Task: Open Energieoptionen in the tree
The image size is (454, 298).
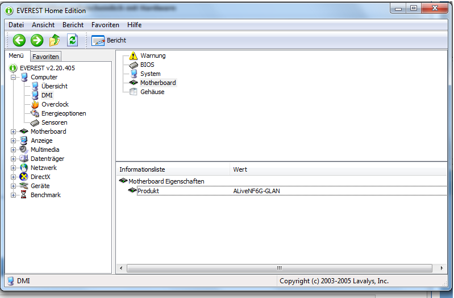Action: [59, 113]
